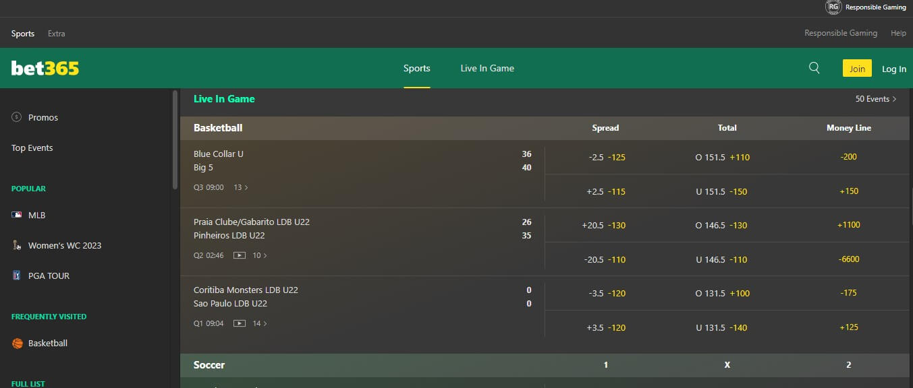Image resolution: width=913 pixels, height=388 pixels.
Task: Open live stream icon for Coritiba Monsters game
Action: click(239, 323)
